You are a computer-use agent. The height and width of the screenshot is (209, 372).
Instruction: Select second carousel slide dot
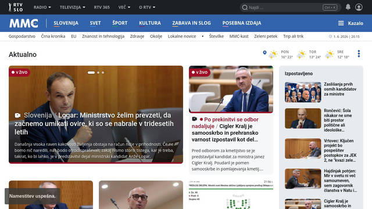(98, 73)
